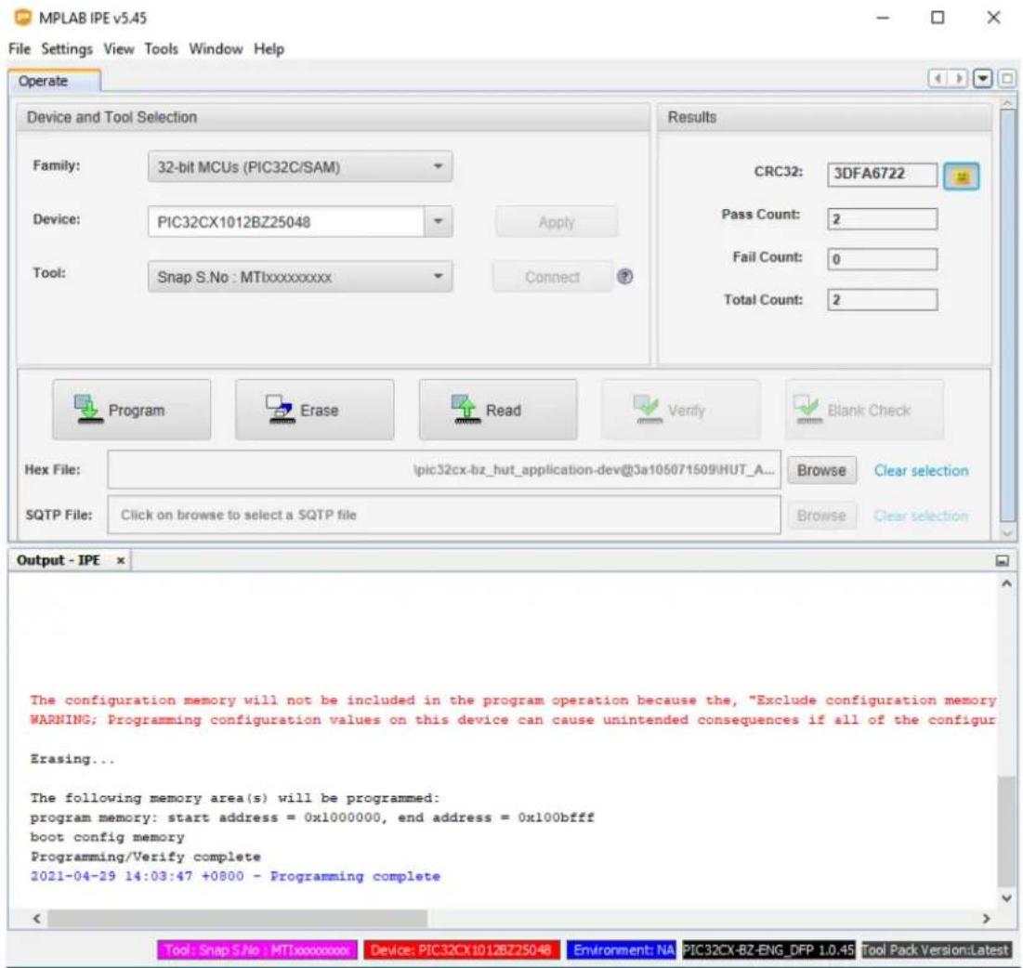Image resolution: width=1023 pixels, height=968 pixels.
Task: Maximize the Operate window using the square icon
Action: point(1007,79)
